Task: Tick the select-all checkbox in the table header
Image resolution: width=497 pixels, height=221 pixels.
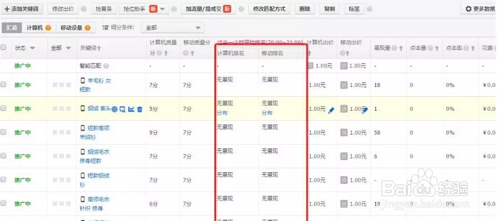Action: [3, 48]
